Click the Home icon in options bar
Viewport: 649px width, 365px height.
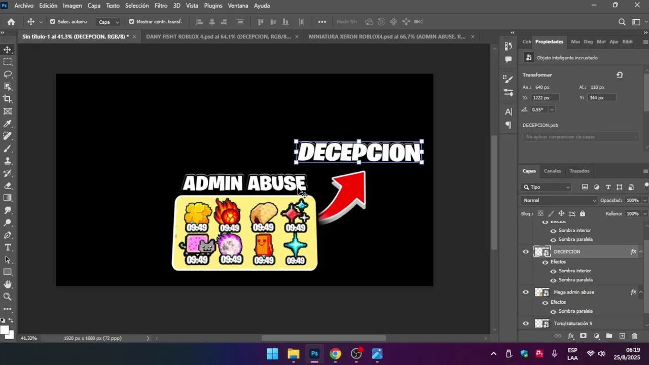[x=11, y=22]
